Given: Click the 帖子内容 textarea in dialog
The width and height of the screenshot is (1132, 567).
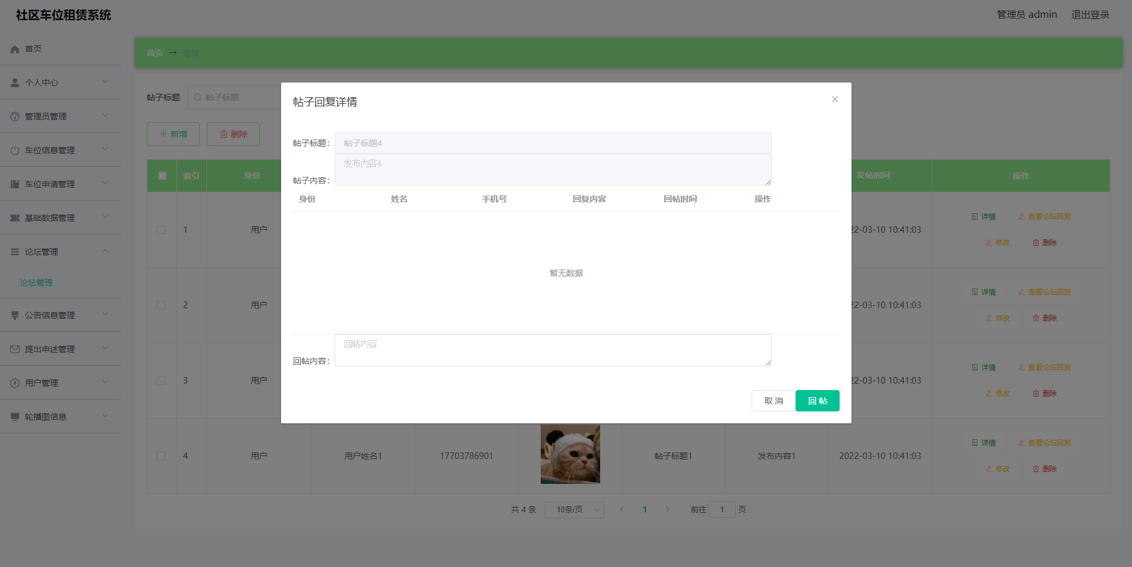Looking at the screenshot, I should coord(553,170).
